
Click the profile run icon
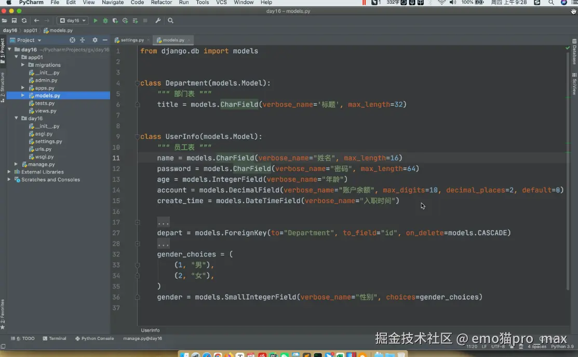125,21
